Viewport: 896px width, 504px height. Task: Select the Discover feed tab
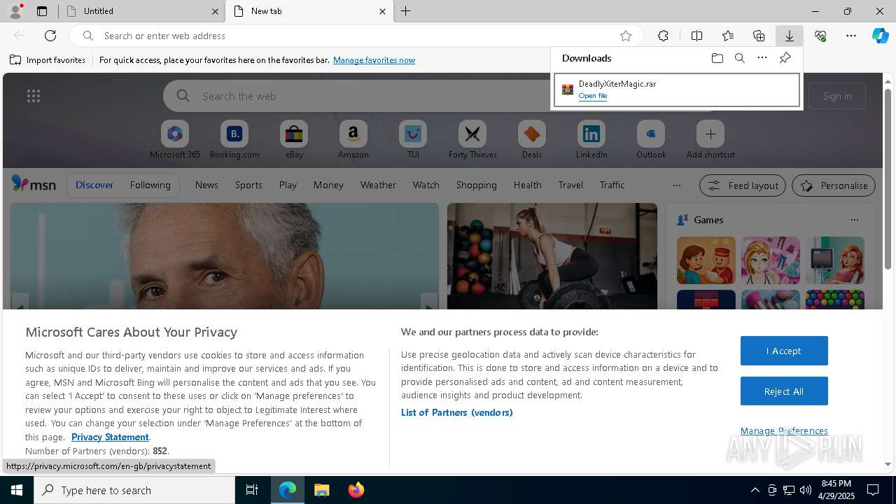(94, 185)
